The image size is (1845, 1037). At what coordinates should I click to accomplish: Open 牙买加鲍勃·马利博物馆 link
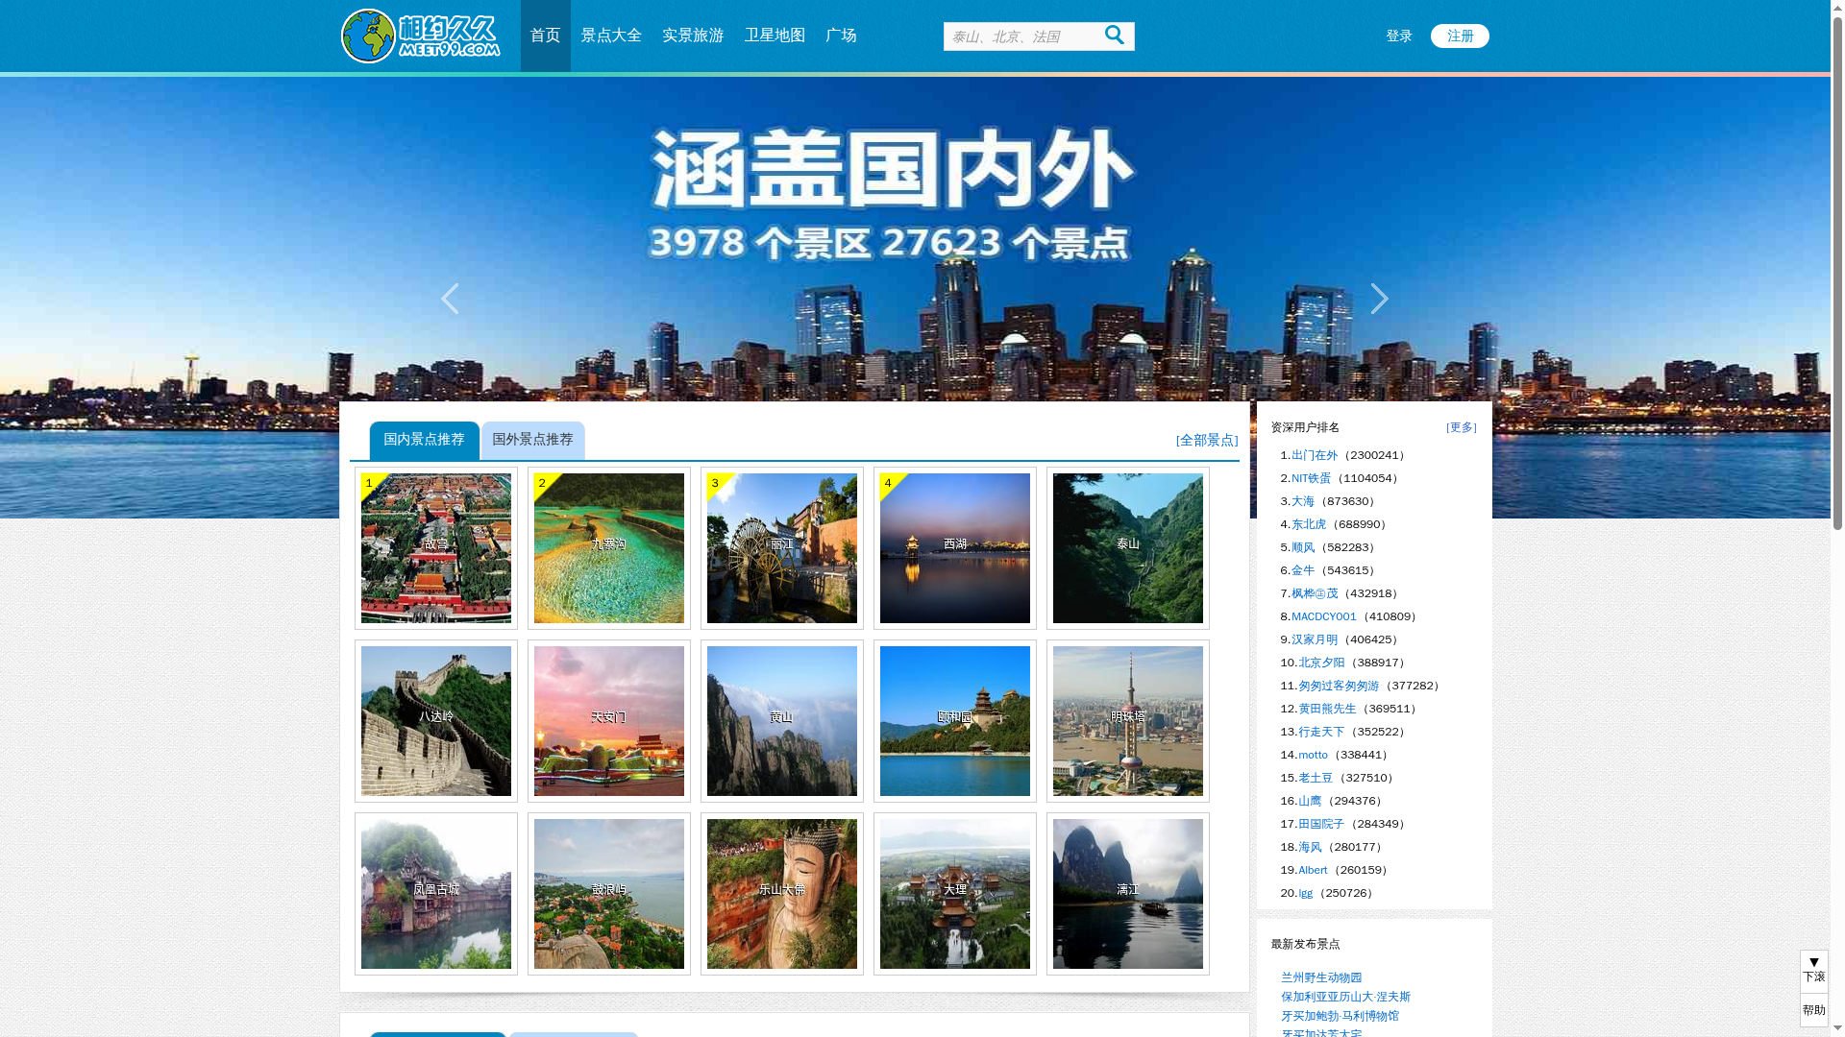tap(1340, 1016)
